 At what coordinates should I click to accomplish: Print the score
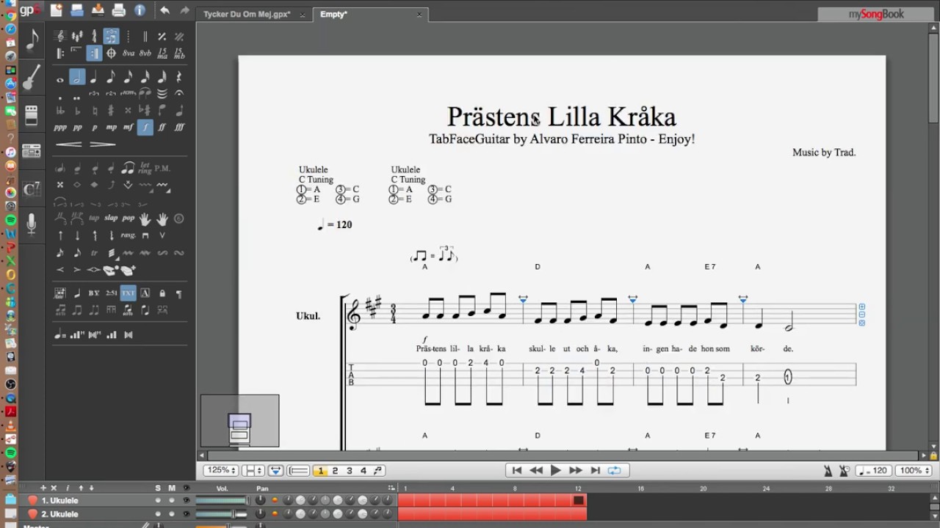pos(118,10)
